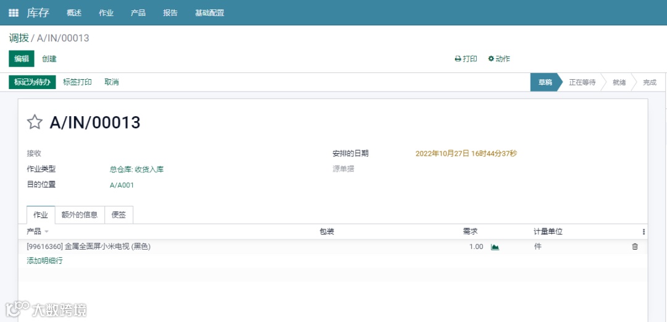Click the 打印 print button
Viewport: 667px width, 322px height.
[x=466, y=59]
